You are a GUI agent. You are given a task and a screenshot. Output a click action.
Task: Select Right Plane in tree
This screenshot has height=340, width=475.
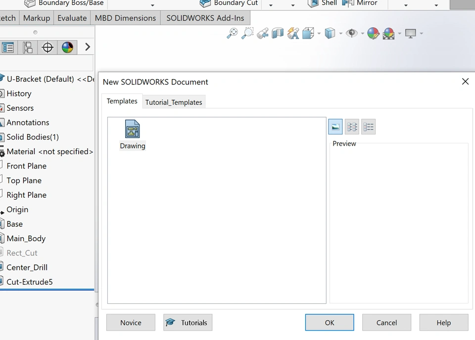23,195
